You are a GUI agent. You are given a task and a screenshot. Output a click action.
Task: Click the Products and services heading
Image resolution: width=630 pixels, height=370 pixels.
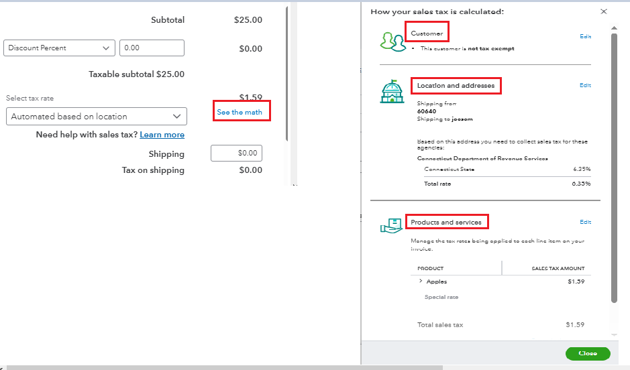(x=446, y=222)
